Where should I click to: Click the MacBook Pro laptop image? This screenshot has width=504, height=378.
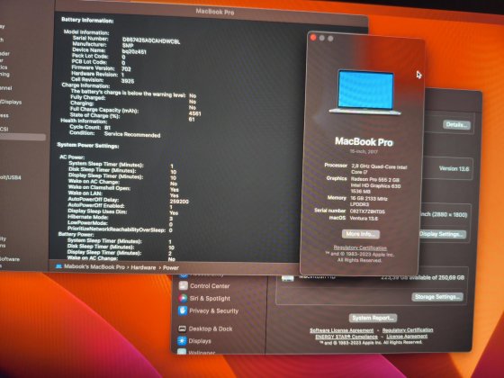(x=365, y=93)
